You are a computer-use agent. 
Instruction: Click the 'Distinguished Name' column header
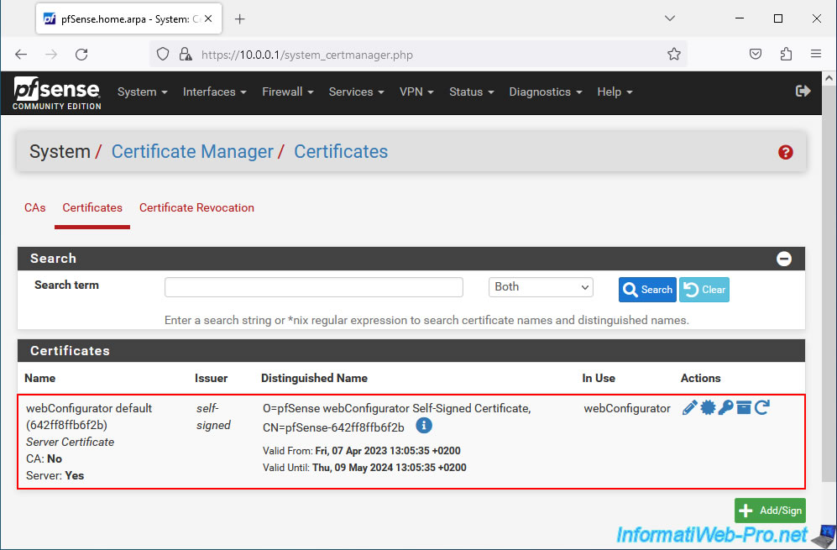point(315,378)
